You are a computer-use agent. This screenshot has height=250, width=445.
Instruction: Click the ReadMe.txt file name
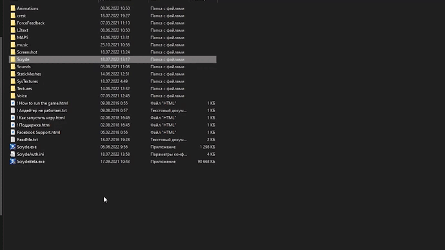(27, 140)
